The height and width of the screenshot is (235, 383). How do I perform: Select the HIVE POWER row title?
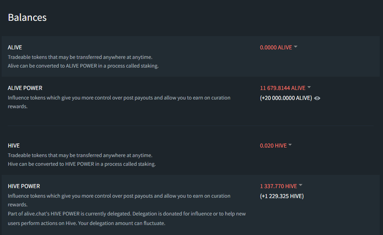click(x=24, y=186)
